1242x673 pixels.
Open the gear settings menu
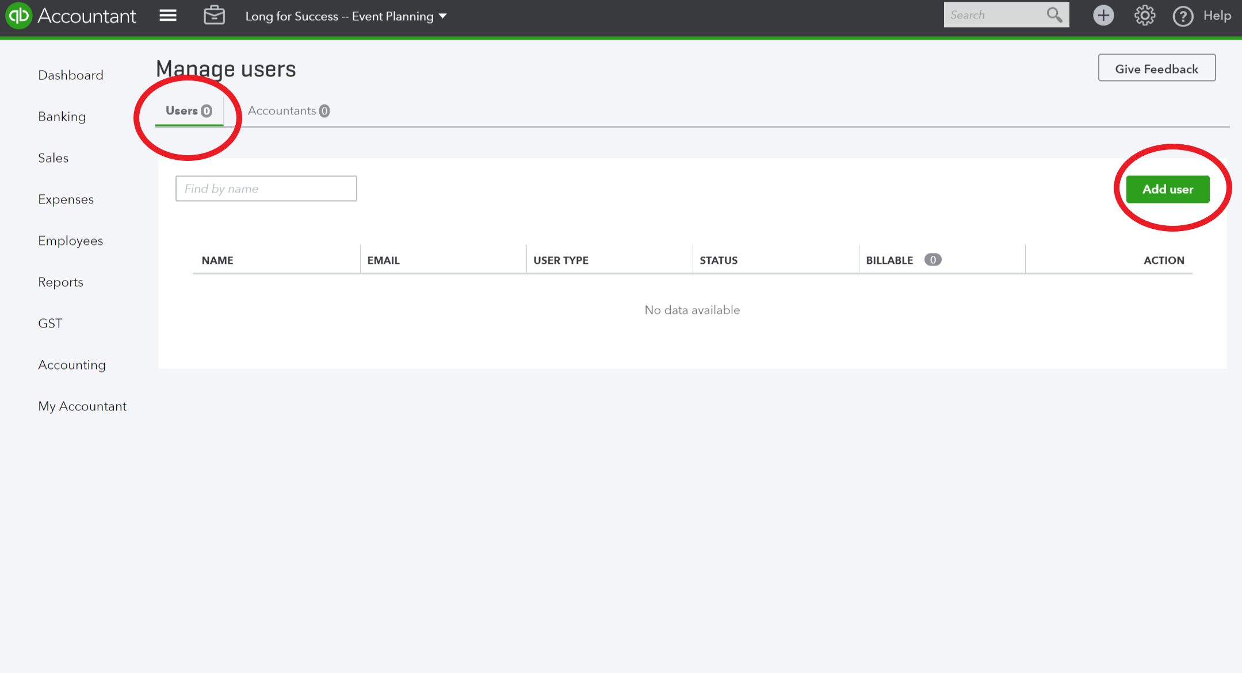(1144, 16)
